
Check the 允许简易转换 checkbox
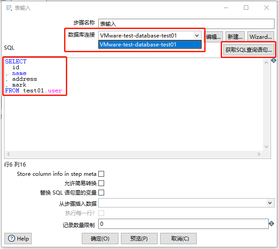pyautogui.click(x=101, y=183)
